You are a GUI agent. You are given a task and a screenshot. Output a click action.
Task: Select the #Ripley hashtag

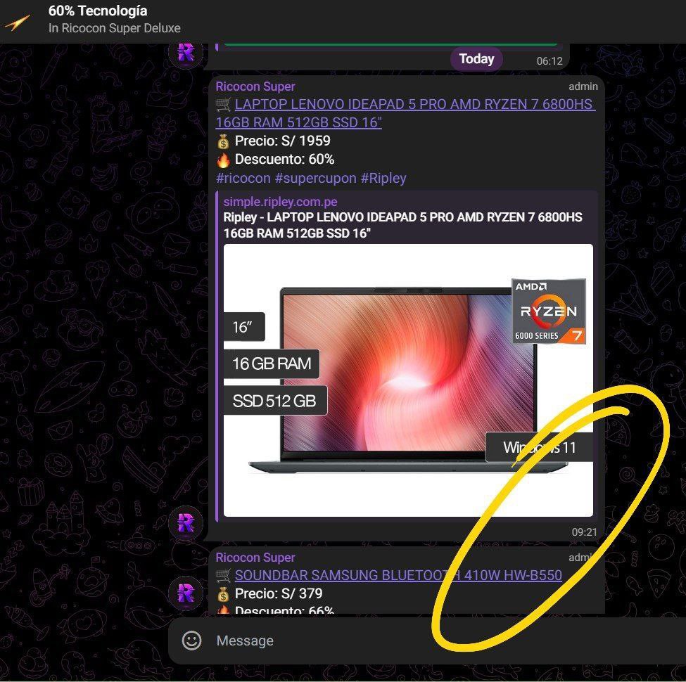click(383, 178)
